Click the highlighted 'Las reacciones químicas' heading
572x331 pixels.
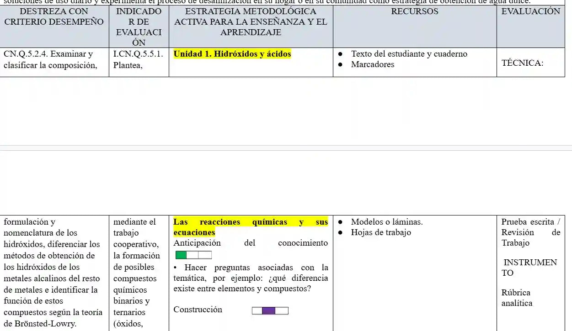[250, 222]
